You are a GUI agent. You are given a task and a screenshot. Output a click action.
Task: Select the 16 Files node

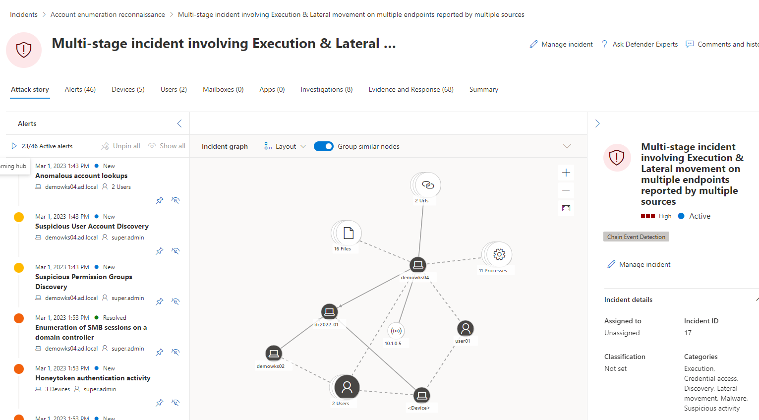[x=348, y=233]
